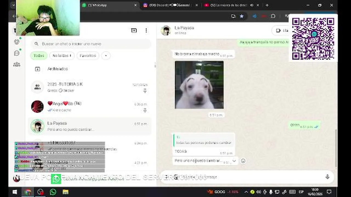Open message options chevron on last message
This screenshot has height=197, width=351.
pos(234,161)
